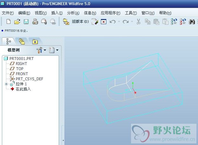Select the 在此插入 insert marker
Viewport: 198px width, 145px height.
(21, 89)
